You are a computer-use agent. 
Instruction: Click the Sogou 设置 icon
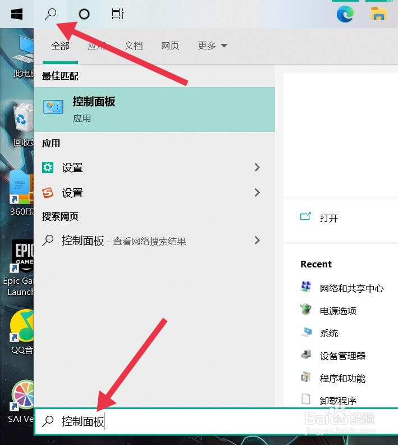[x=48, y=193]
